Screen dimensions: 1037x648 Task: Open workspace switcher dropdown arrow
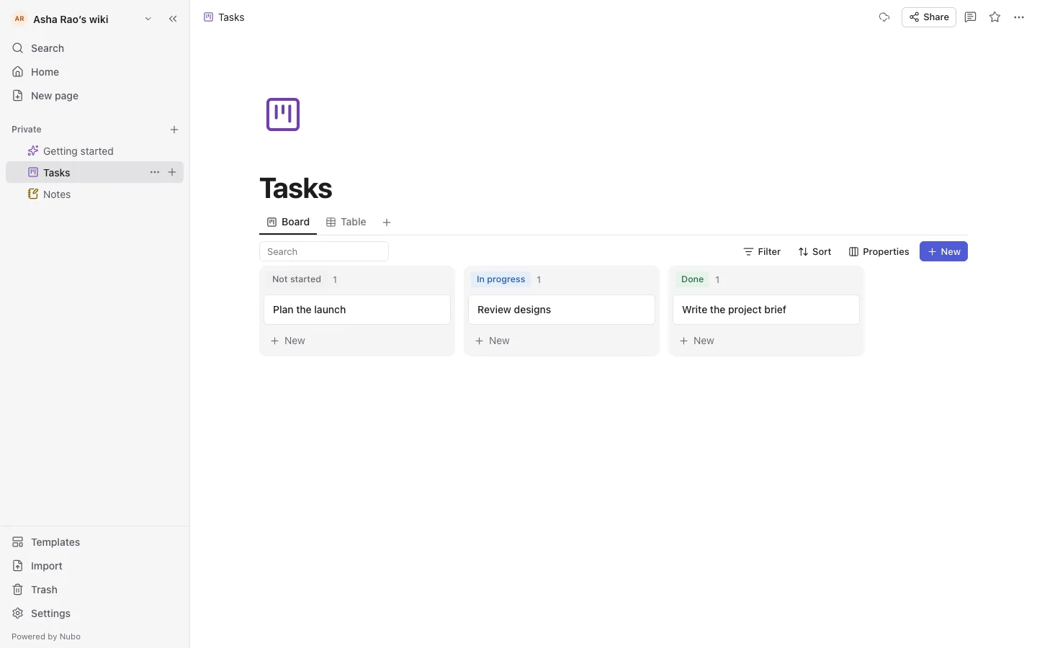(148, 19)
